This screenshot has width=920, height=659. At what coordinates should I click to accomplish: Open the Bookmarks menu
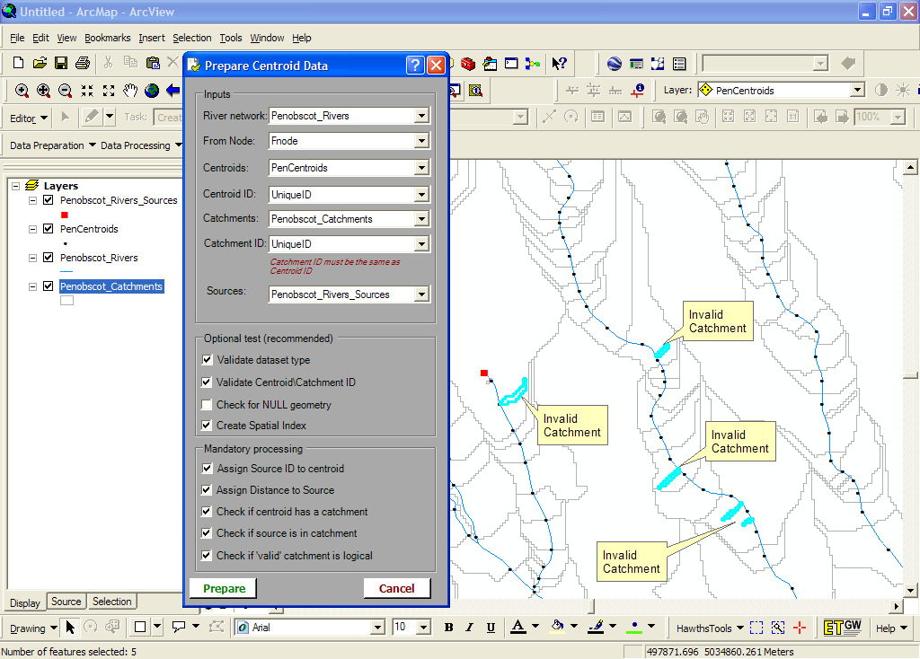click(x=108, y=38)
